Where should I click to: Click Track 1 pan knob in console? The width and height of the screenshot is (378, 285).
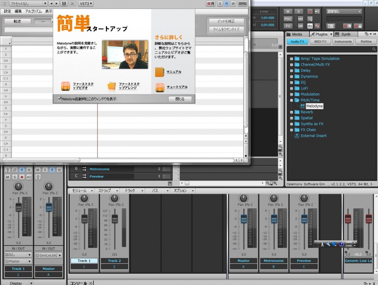pyautogui.click(x=84, y=198)
